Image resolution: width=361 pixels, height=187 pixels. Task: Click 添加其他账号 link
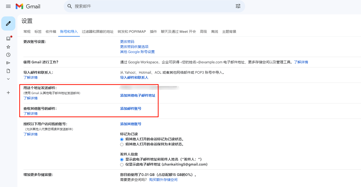click(x=131, y=124)
